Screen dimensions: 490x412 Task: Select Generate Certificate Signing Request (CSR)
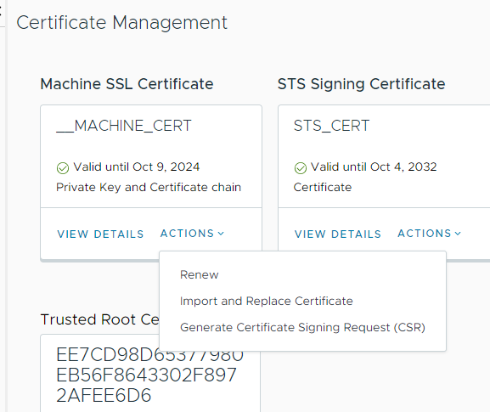[302, 327]
